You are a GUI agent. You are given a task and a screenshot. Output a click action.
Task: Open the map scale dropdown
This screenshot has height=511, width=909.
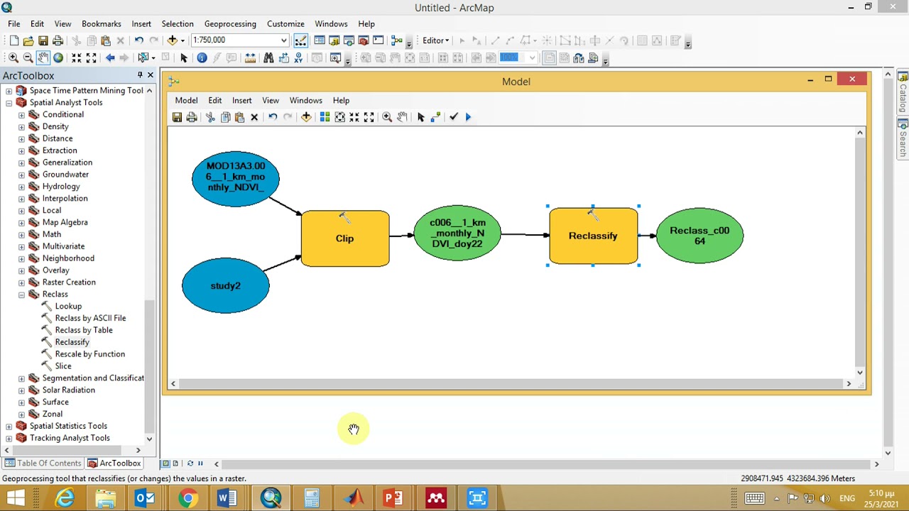click(284, 40)
